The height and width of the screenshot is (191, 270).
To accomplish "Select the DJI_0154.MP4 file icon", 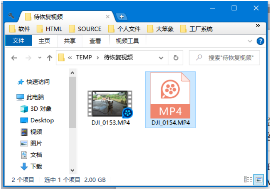I will pos(170,95).
